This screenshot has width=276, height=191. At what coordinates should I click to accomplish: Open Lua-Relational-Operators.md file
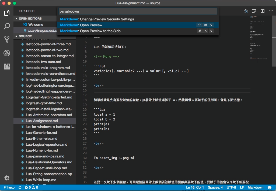tap(45, 162)
